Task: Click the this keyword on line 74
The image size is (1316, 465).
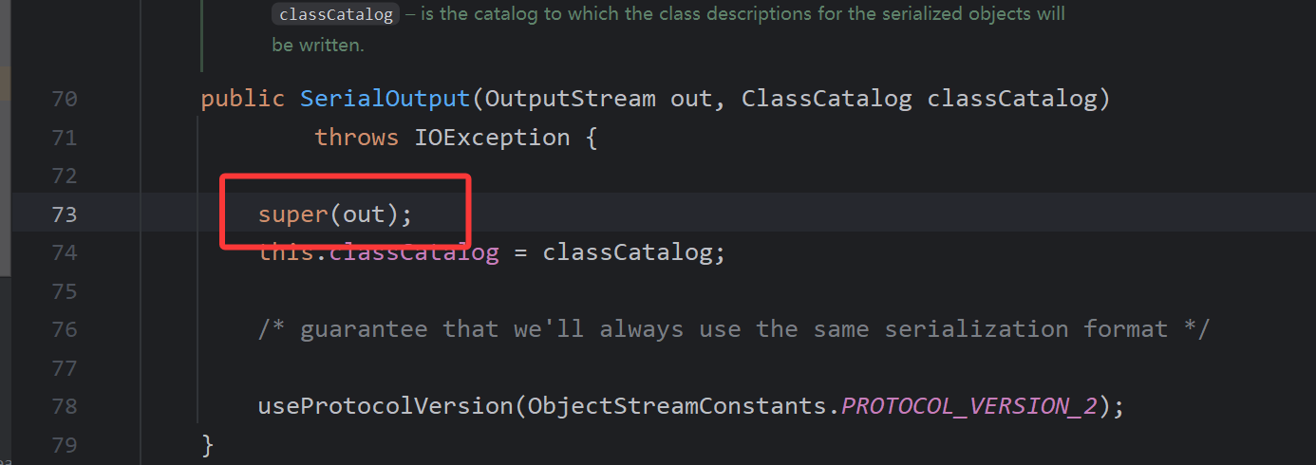Action: (x=285, y=253)
